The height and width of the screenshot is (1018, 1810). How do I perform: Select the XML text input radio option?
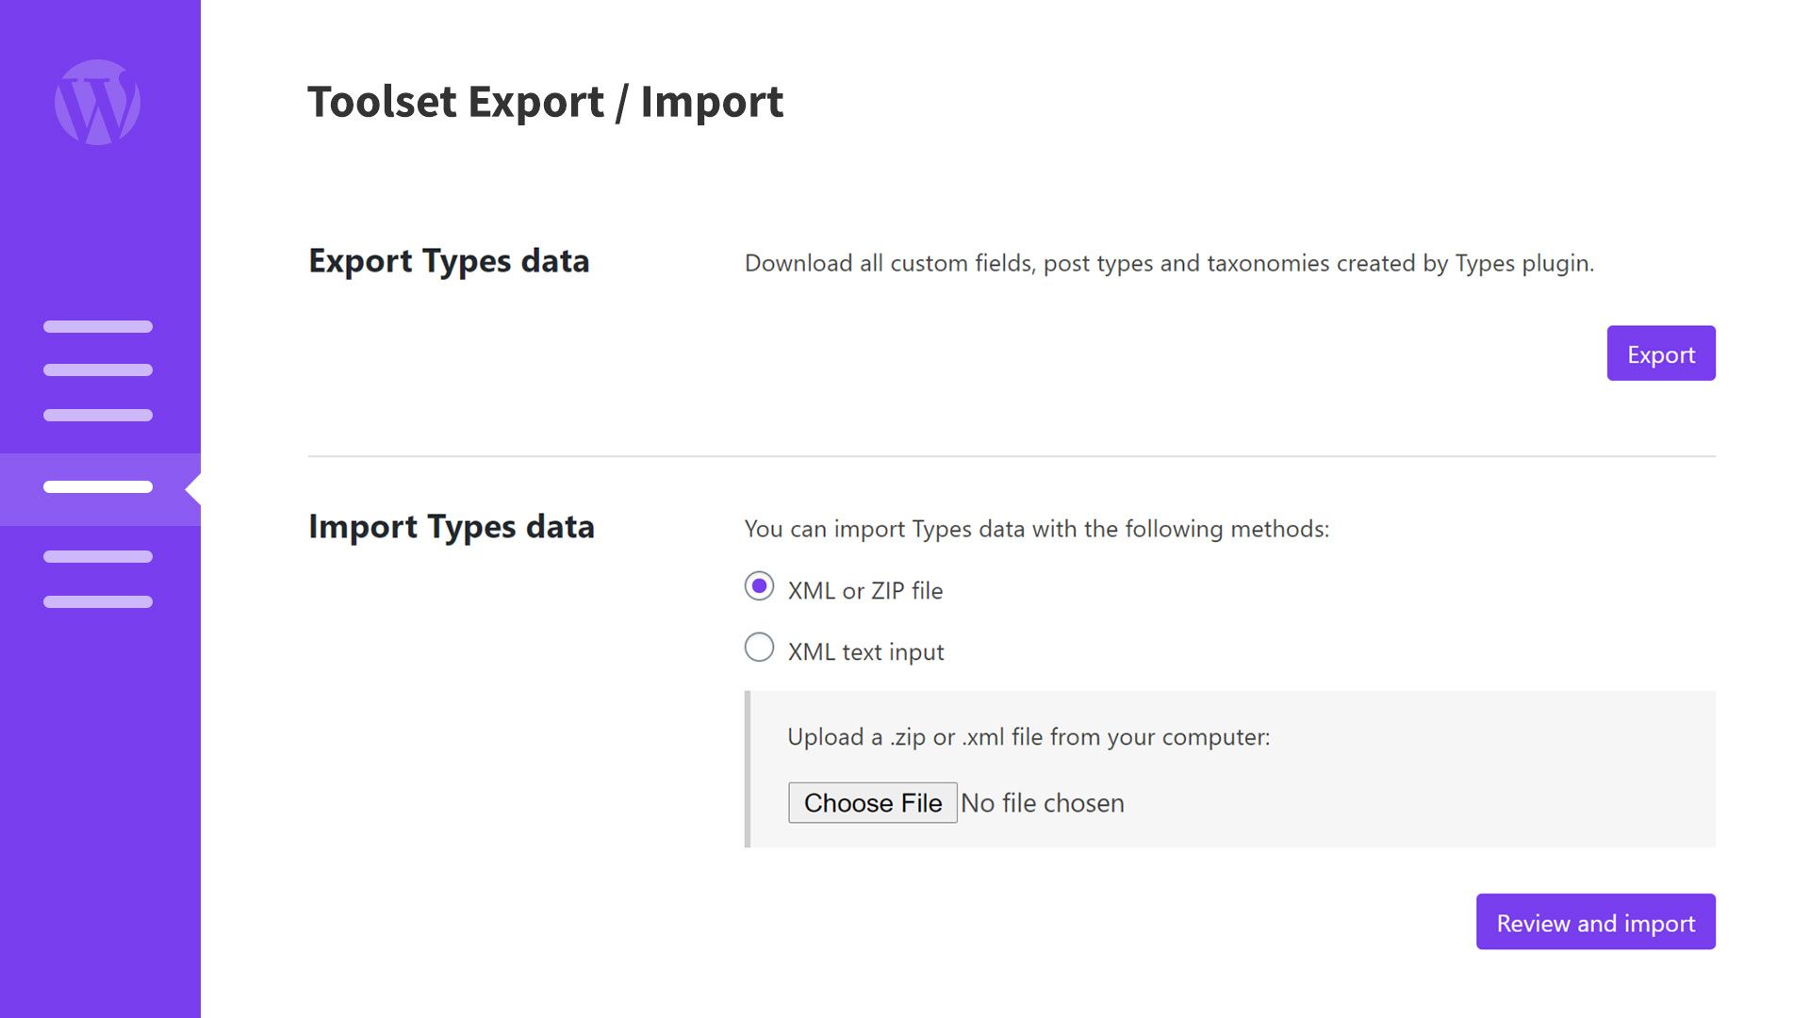tap(759, 648)
